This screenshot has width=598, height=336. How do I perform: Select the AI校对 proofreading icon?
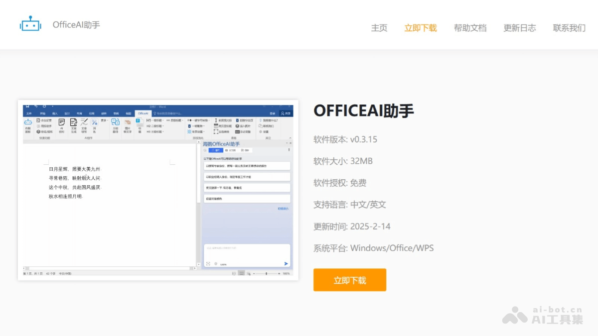pyautogui.click(x=62, y=122)
